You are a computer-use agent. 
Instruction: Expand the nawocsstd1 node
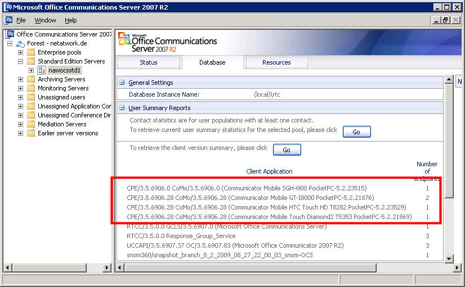(31, 70)
